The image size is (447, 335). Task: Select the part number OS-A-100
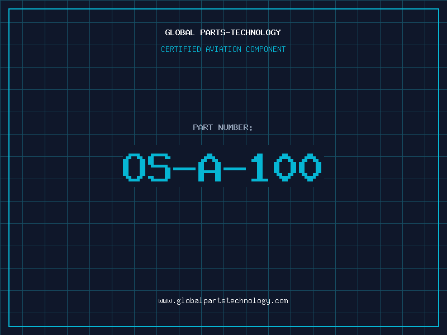[x=222, y=167]
